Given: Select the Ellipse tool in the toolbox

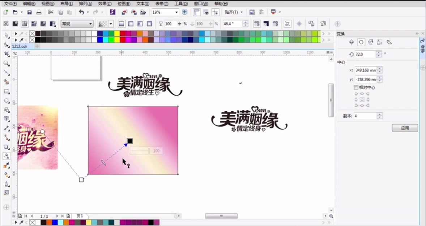Looking at the screenshot, I should (x=6, y=101).
